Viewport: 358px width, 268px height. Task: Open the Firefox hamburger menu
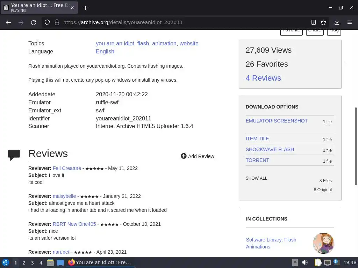(x=350, y=22)
